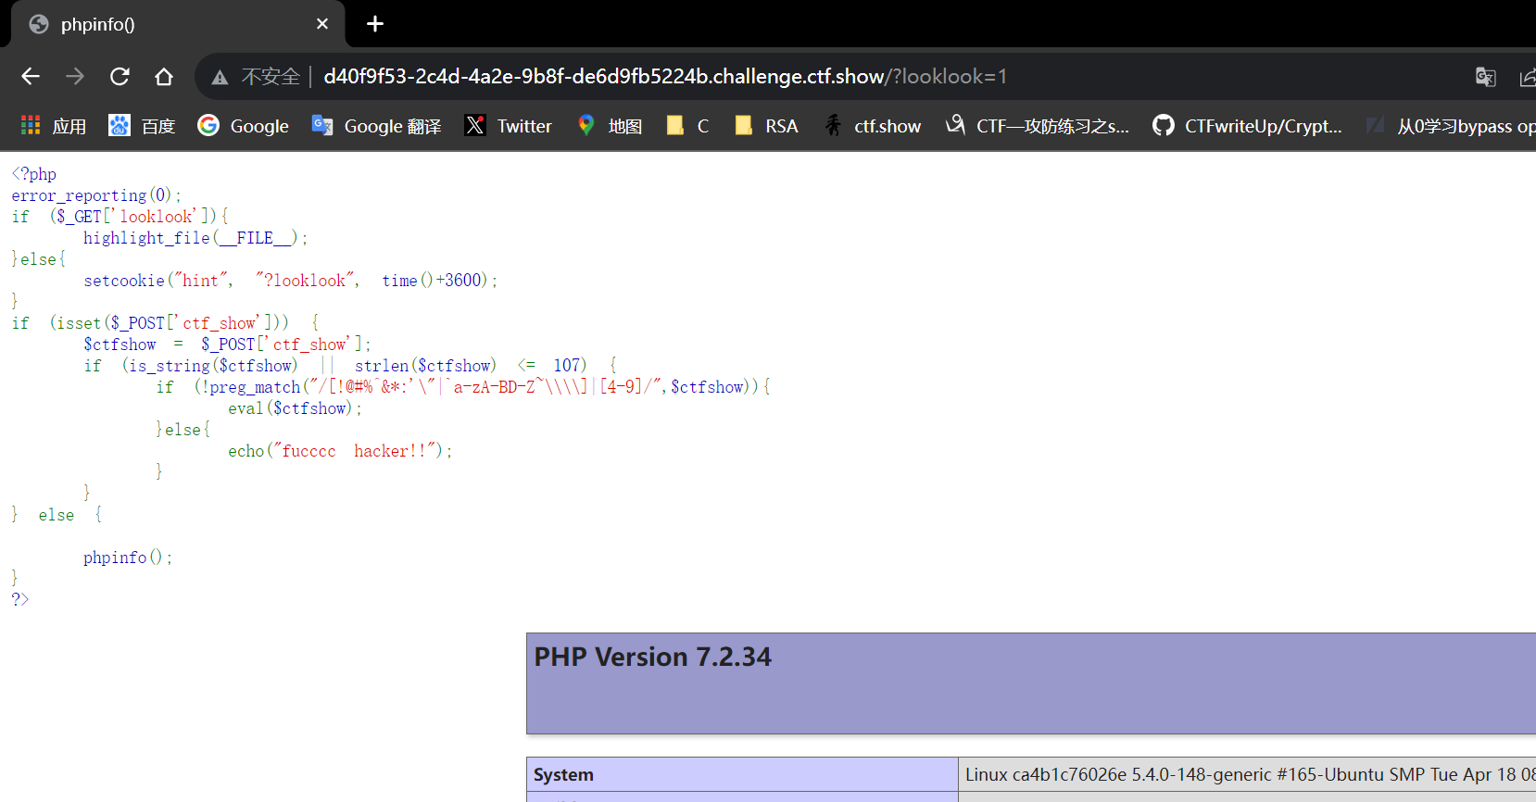Screen dimensions: 1536x802
Task: Open the C bookmark folder
Action: pyautogui.click(x=687, y=126)
